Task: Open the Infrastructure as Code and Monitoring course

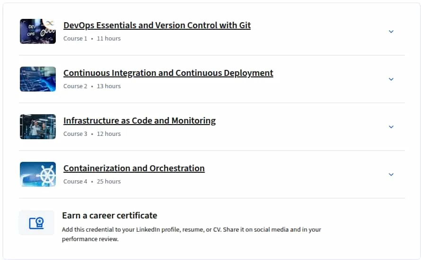Action: click(x=140, y=120)
